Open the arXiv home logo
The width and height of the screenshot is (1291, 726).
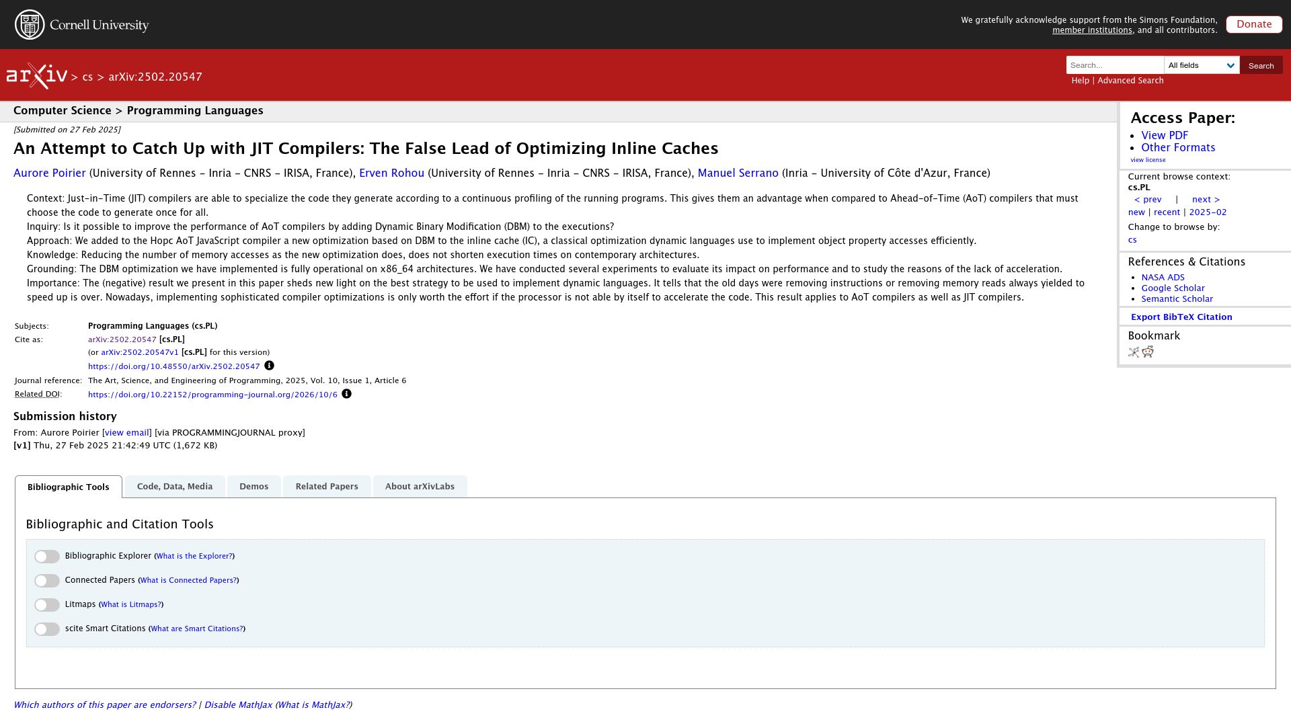pos(37,76)
